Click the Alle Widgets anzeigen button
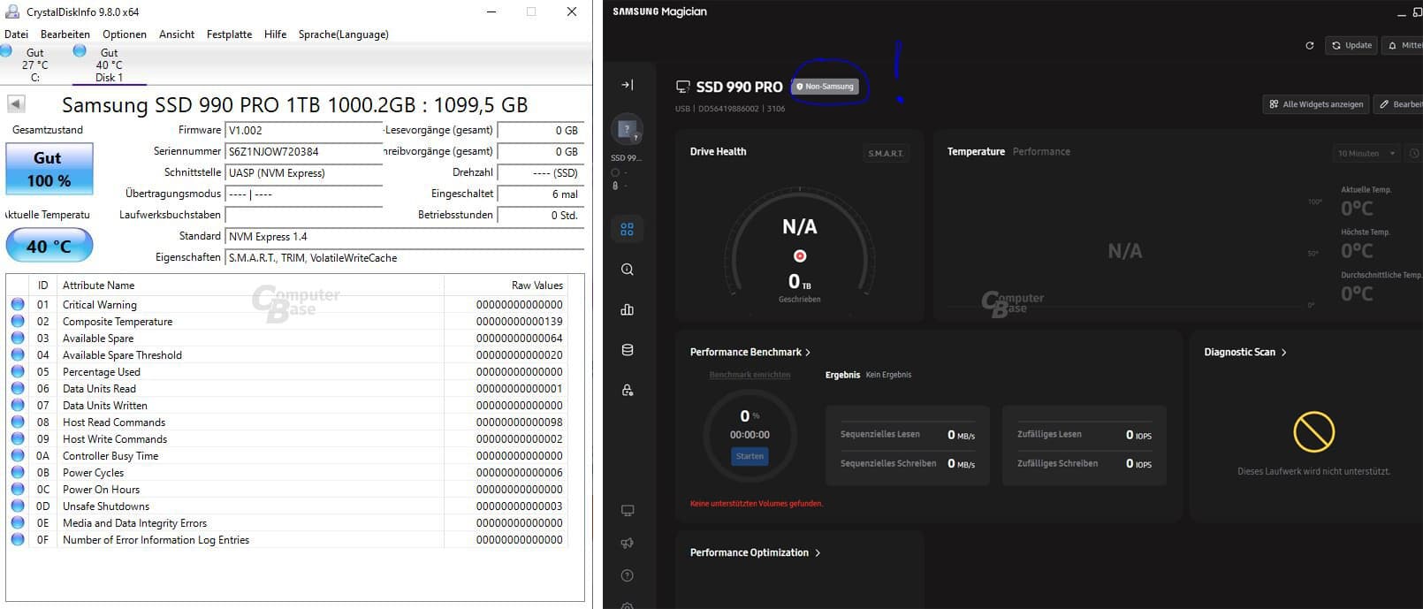Viewport: 1423px width, 609px height. coord(1315,104)
